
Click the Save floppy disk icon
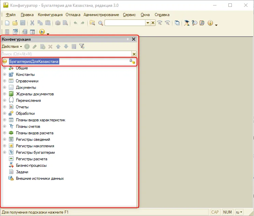tap(23, 23)
